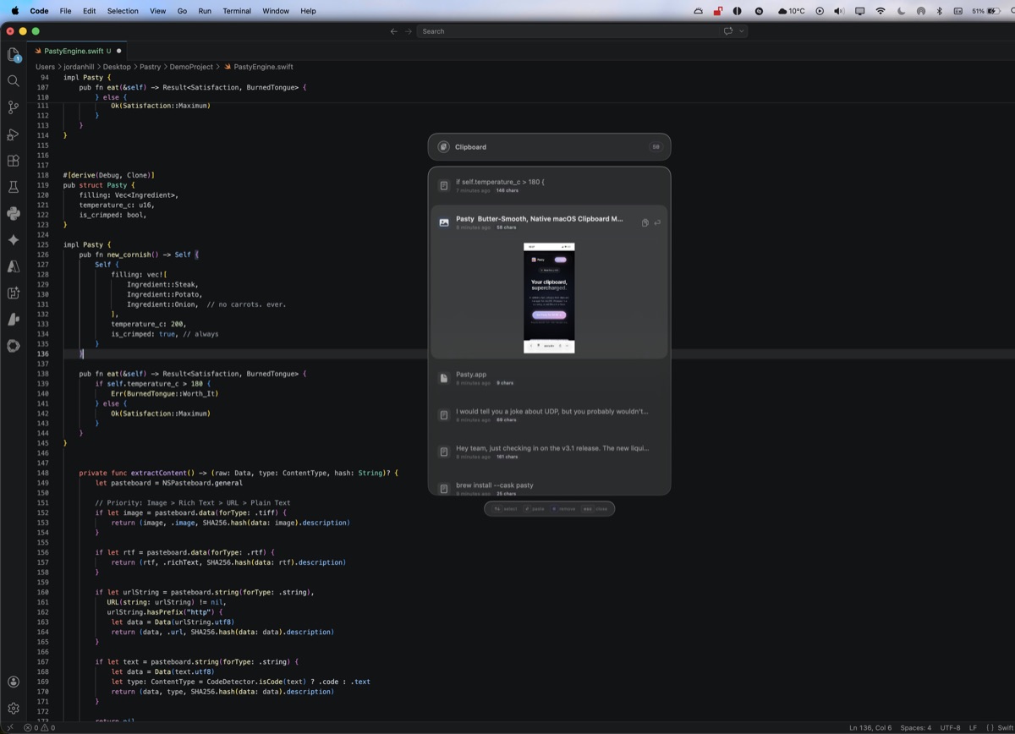Expand the Pastry breadcrumb
This screenshot has width=1015, height=734.
tap(150, 67)
